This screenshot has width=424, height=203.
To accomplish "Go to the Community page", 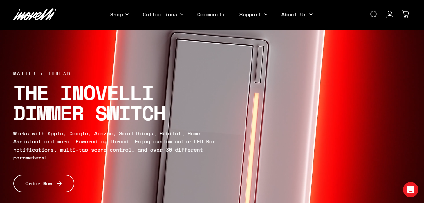I will tap(212, 14).
